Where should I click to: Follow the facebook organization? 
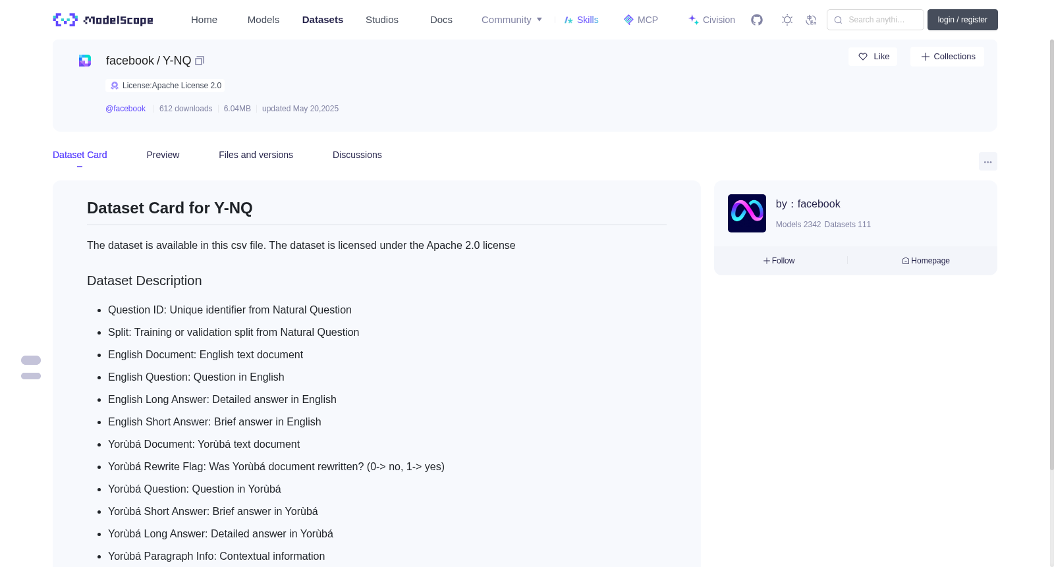click(x=779, y=261)
